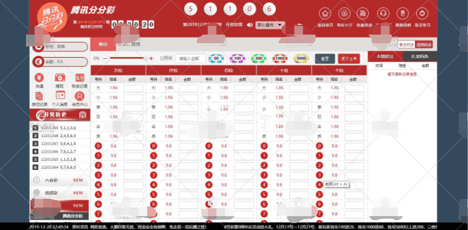The width and height of the screenshot is (468, 230).
Task: Click history row 12201365 1,1,0,1,8
Action: [59, 159]
